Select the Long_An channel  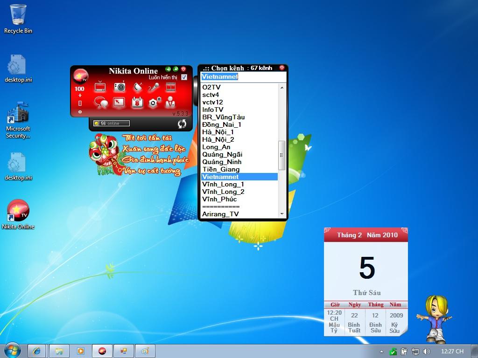(239, 147)
